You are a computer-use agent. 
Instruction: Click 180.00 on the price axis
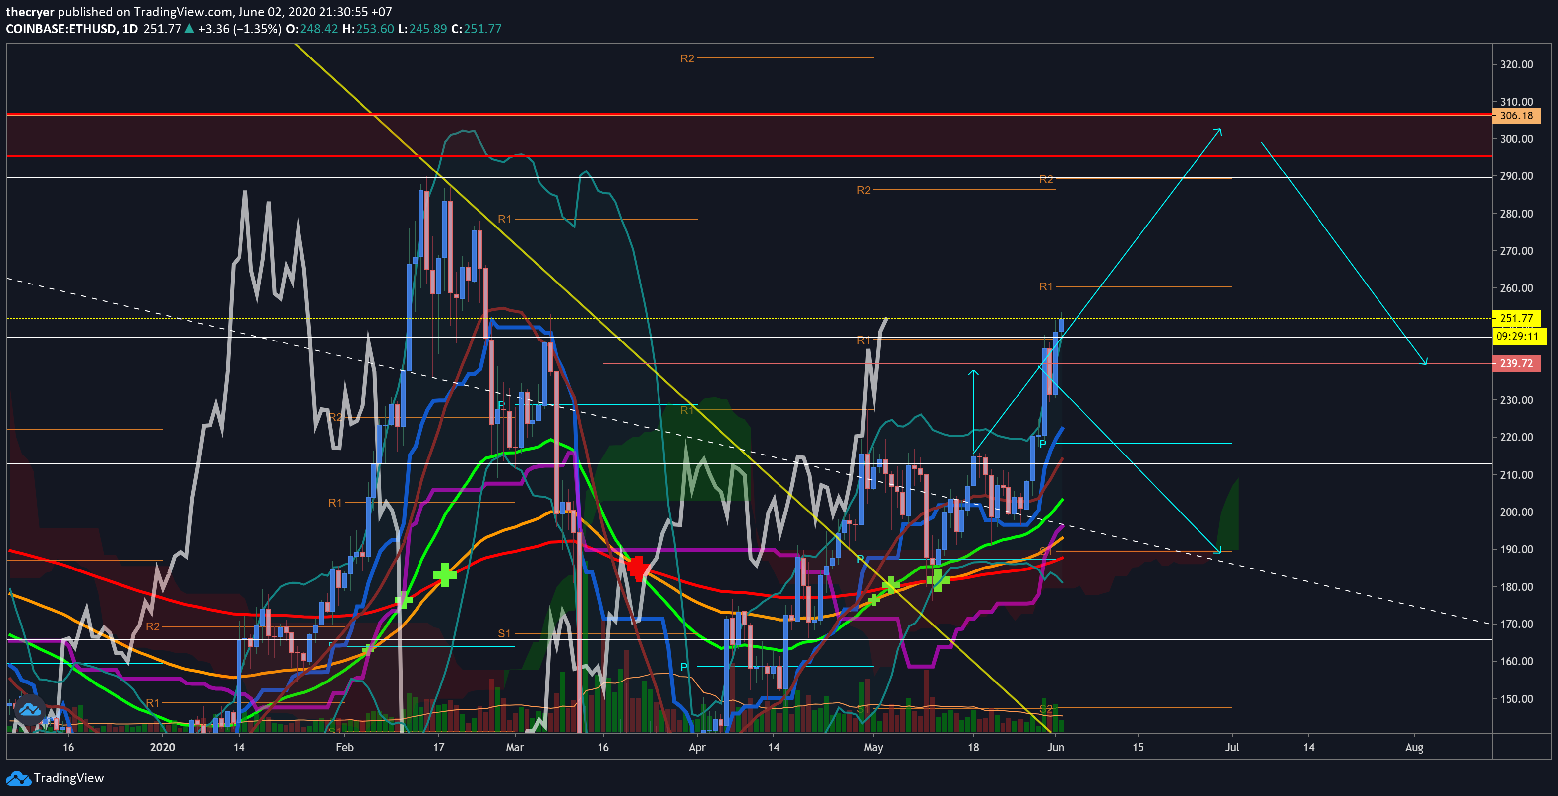pyautogui.click(x=1516, y=586)
